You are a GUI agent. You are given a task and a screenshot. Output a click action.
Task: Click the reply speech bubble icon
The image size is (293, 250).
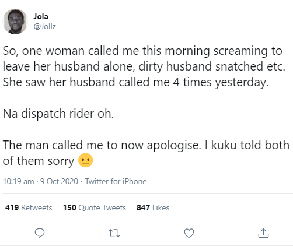click(x=40, y=233)
